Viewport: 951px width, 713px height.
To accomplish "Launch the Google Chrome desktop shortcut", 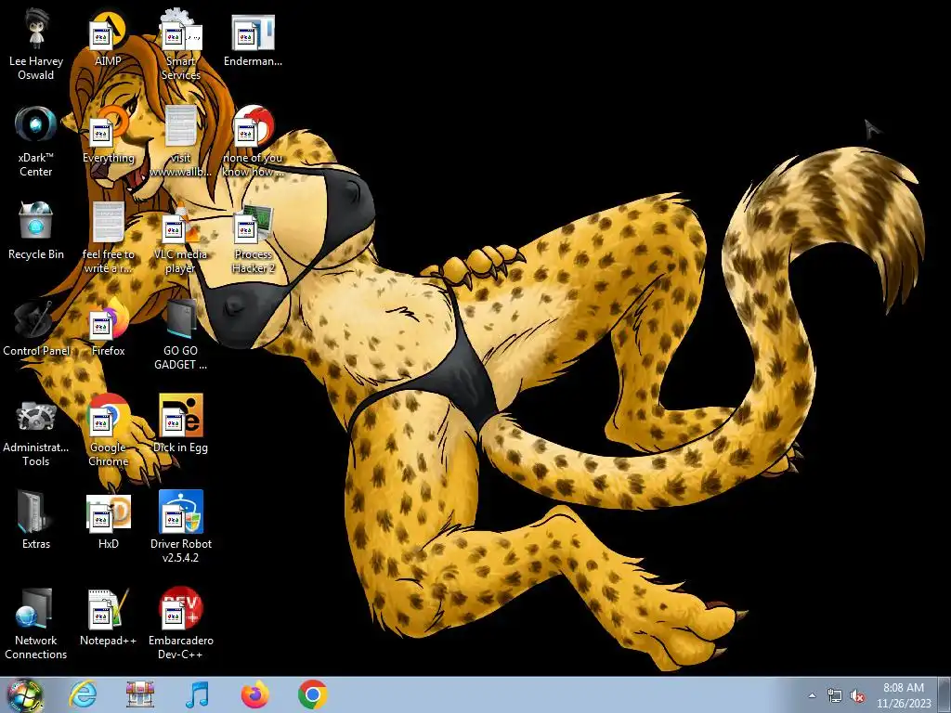I will click(109, 432).
